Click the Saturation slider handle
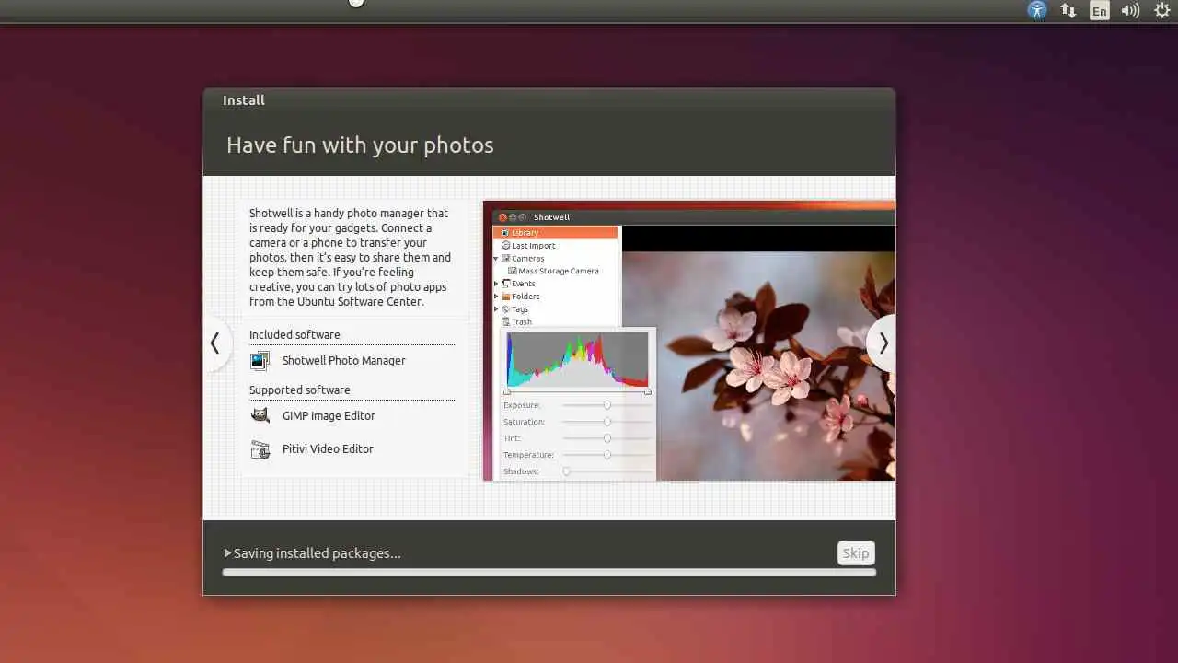1178x663 pixels. pyautogui.click(x=606, y=422)
